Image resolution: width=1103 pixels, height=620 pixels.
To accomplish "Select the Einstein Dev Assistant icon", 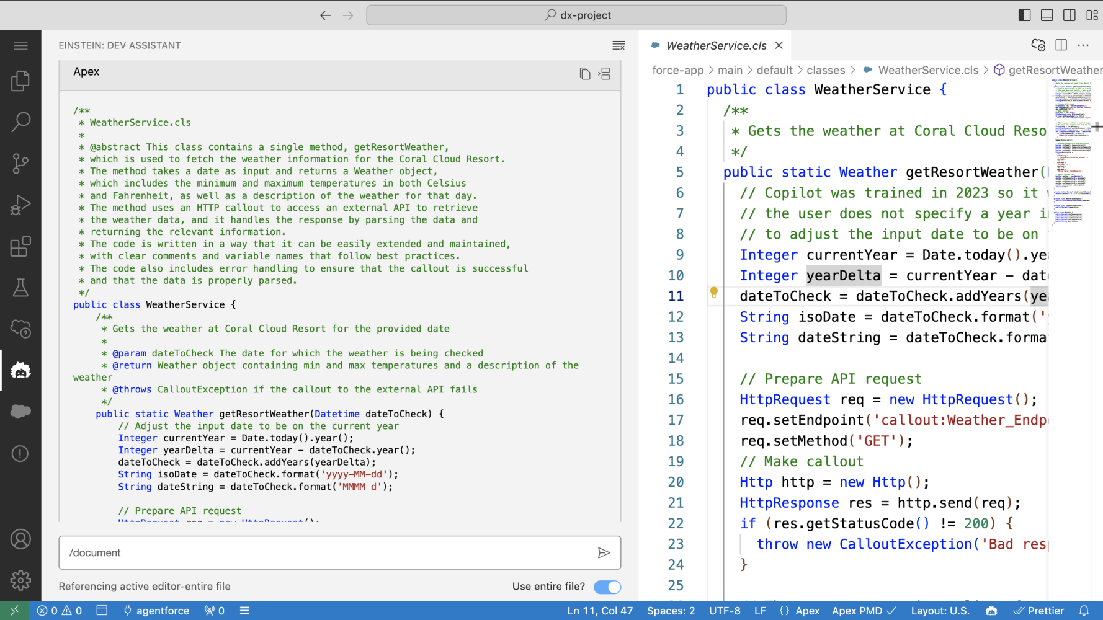I will [20, 371].
